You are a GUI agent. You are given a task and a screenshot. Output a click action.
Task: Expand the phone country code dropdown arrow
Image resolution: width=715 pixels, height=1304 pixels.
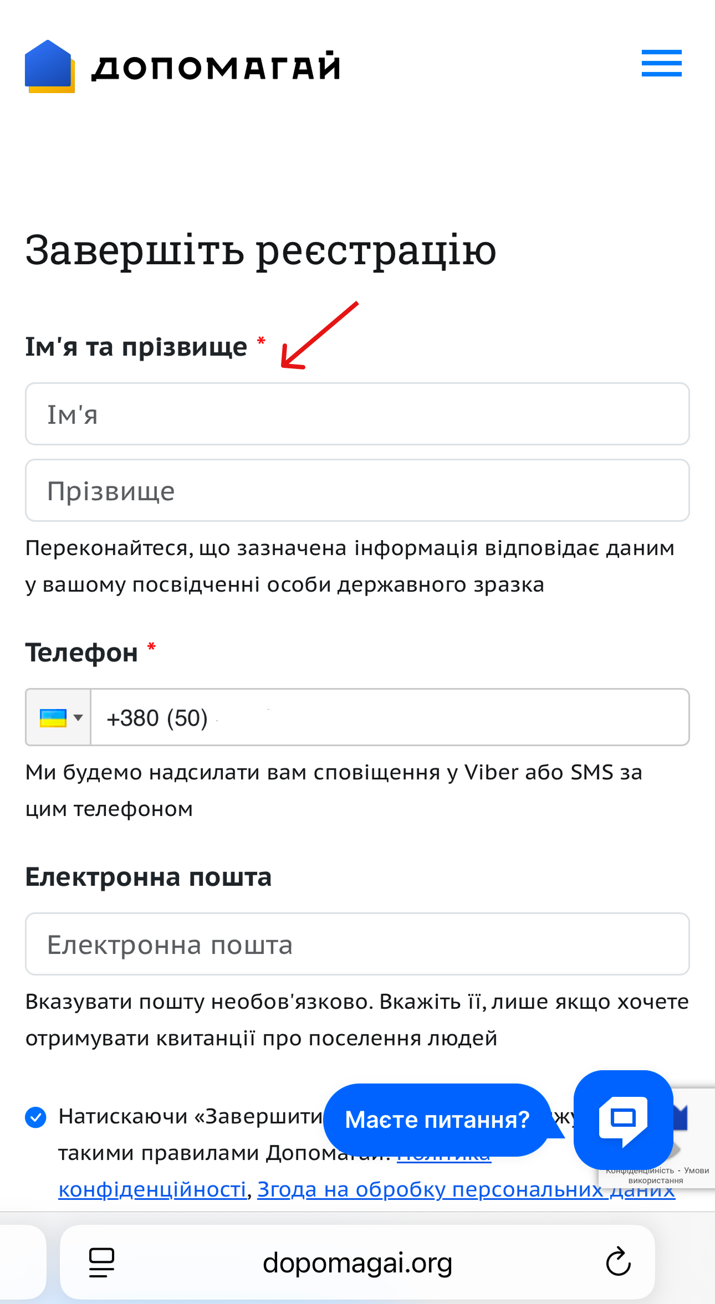click(x=78, y=718)
